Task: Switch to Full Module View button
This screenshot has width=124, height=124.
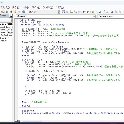Action: pos(19,121)
